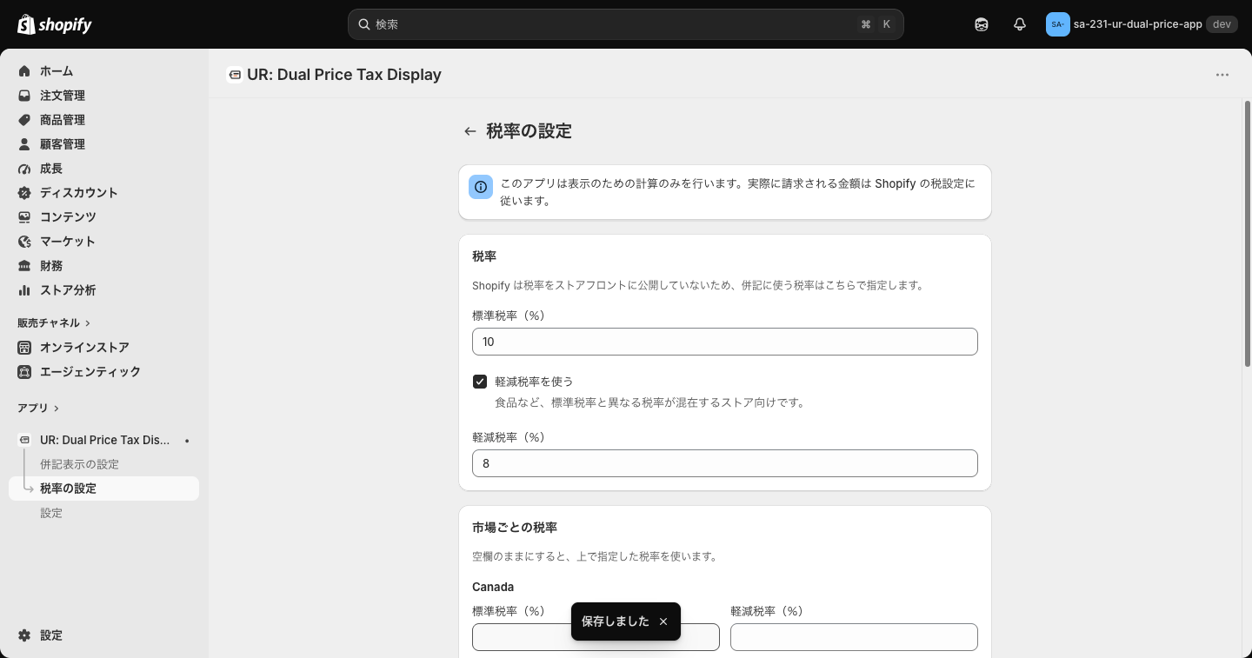Open the Sidekick assistant icon

982,24
